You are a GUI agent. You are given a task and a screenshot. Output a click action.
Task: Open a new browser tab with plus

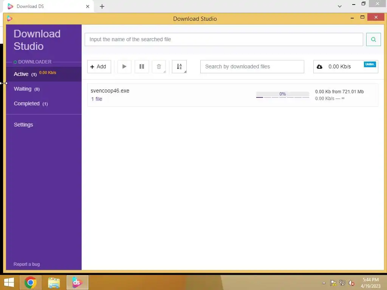click(102, 6)
